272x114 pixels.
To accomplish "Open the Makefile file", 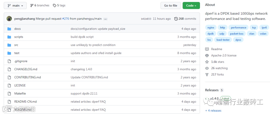I will click(x=20, y=94).
